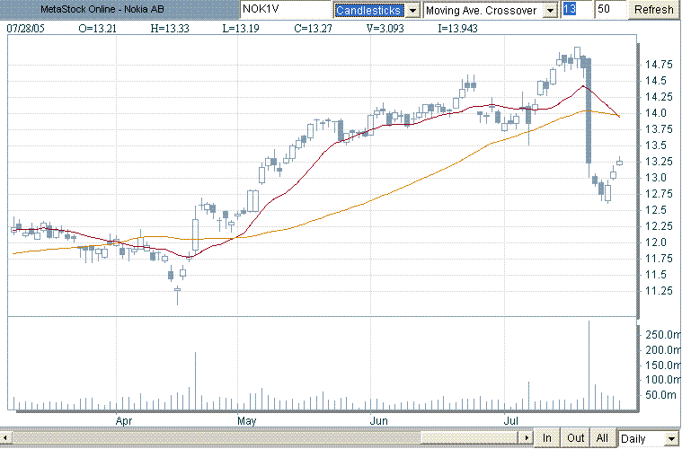Zoom In on the chart

pyautogui.click(x=546, y=438)
